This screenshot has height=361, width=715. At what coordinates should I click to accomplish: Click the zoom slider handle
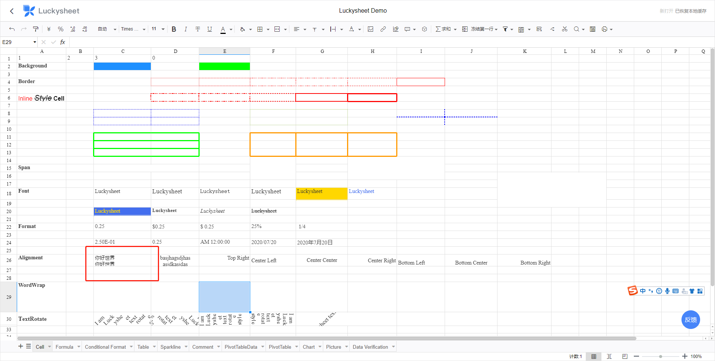661,357
